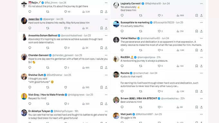Screen dimensions: 219x123
Task: Share Susceptible to marketing's tweet
Action: [201, 31]
